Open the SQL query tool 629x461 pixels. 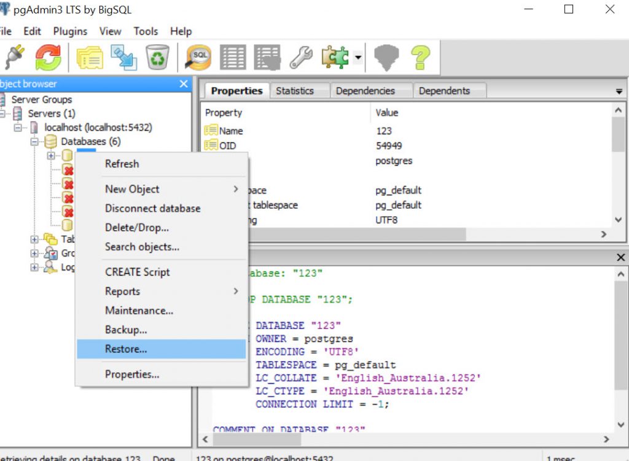pos(199,57)
